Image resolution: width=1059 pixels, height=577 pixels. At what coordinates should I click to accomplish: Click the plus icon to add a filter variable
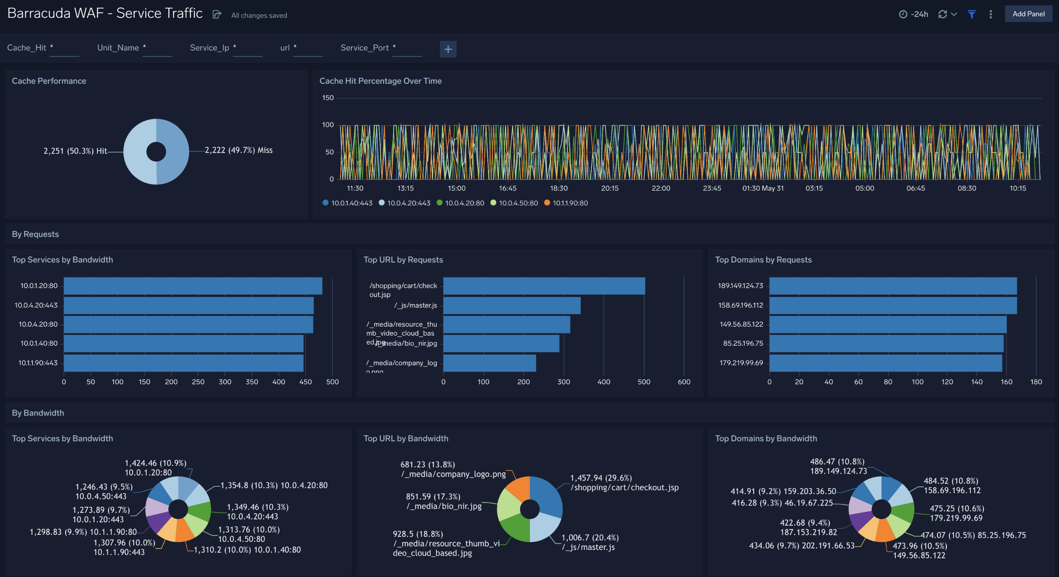click(448, 49)
